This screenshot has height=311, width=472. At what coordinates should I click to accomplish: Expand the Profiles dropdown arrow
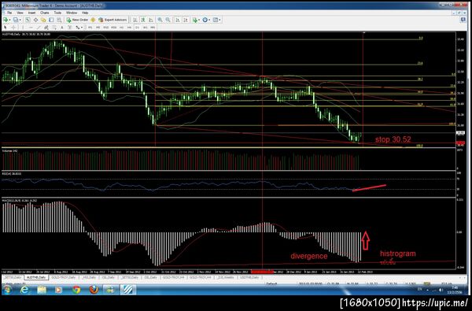[x=20, y=20]
